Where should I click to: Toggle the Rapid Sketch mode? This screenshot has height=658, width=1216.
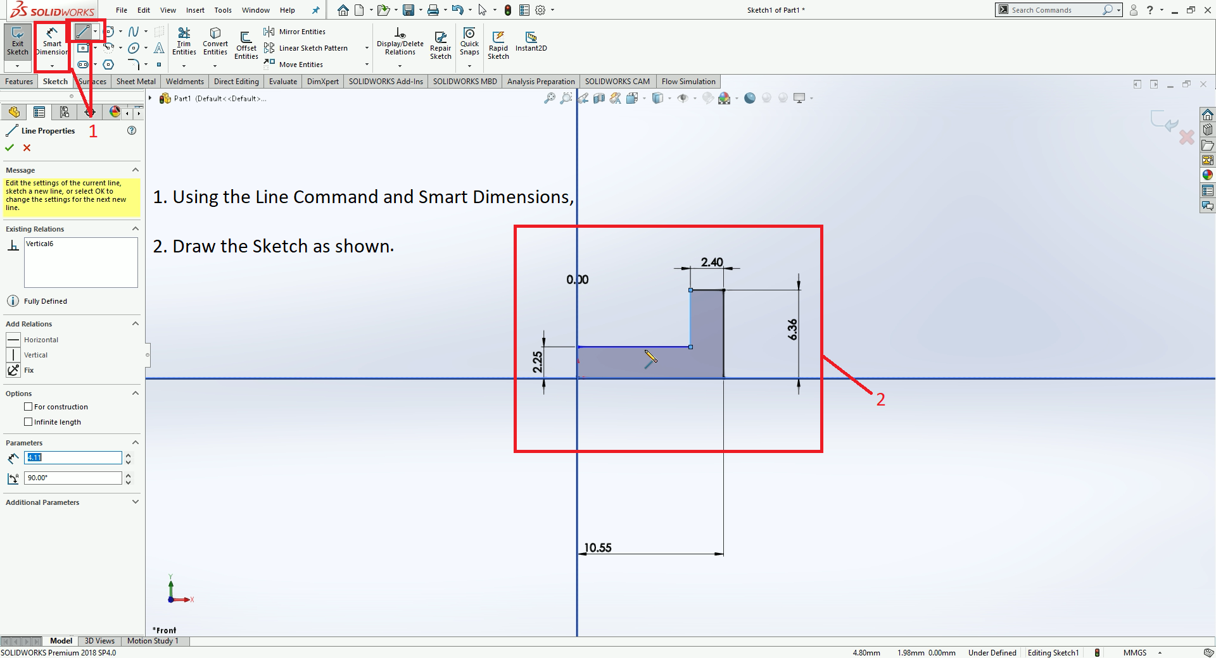498,46
